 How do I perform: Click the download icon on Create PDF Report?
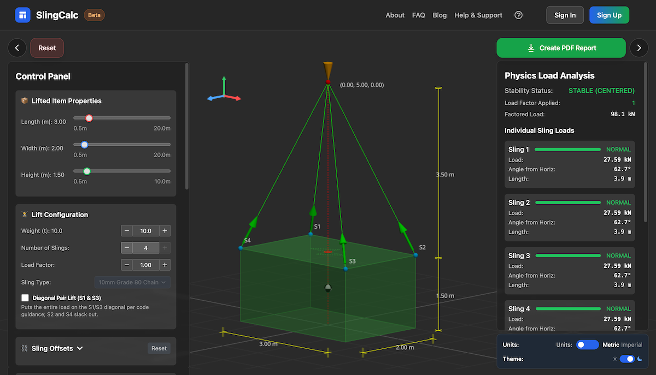coord(530,48)
